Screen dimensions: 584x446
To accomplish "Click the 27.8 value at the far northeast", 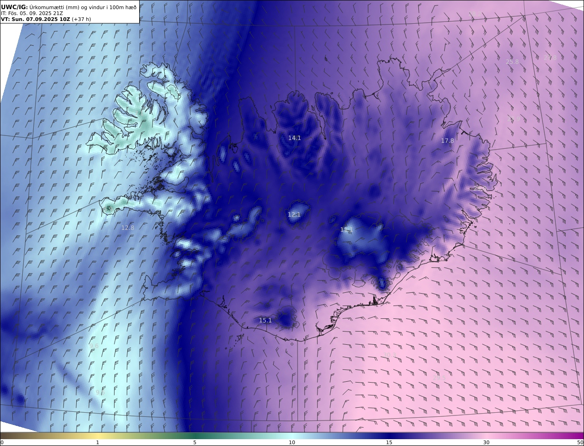I will (550, 57).
